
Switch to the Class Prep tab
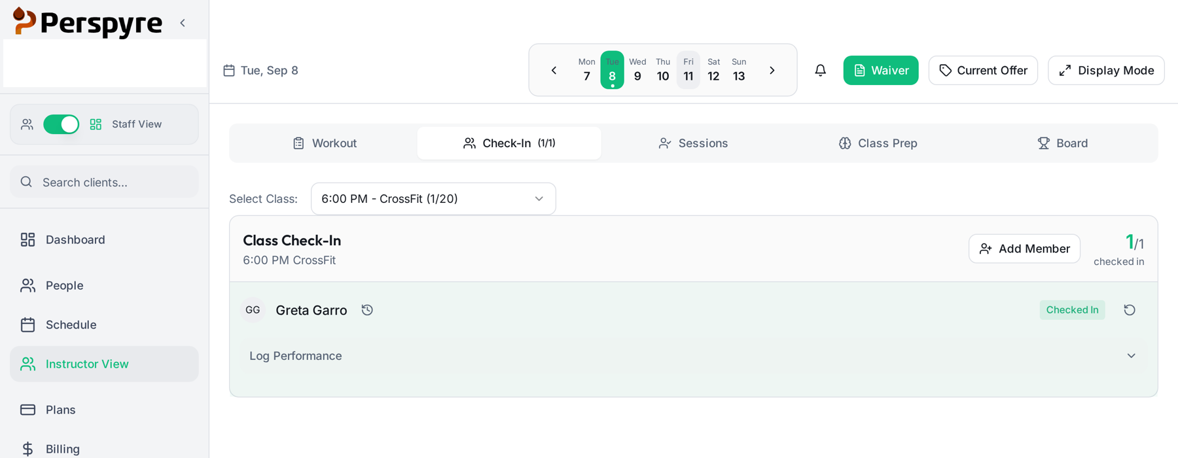pos(878,143)
